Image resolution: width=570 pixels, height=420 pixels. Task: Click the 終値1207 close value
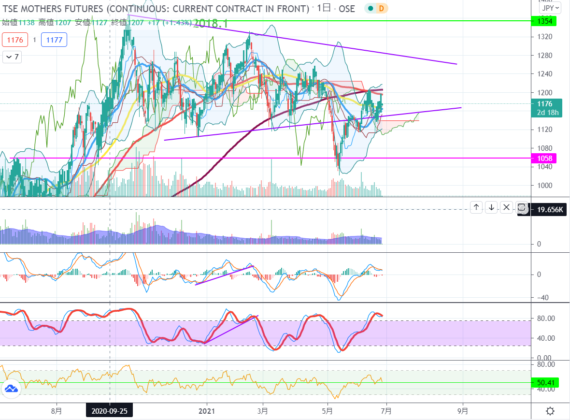pos(128,23)
